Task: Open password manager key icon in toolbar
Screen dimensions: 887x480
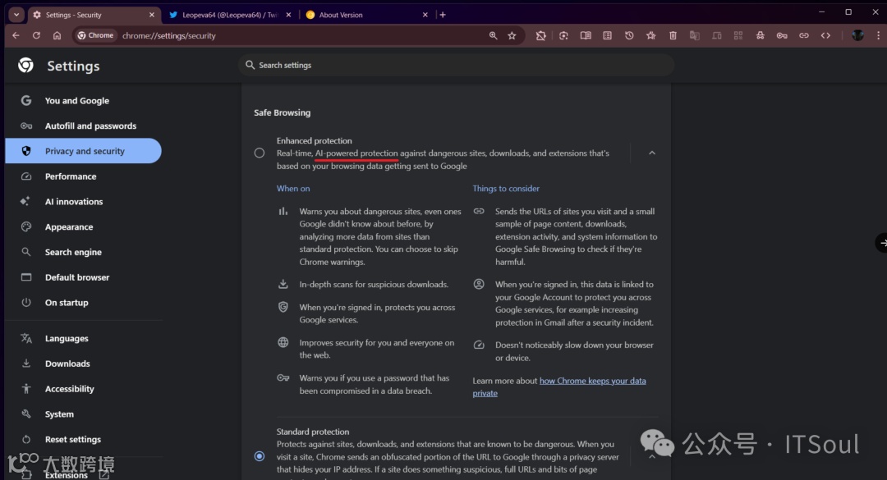Action: (782, 35)
